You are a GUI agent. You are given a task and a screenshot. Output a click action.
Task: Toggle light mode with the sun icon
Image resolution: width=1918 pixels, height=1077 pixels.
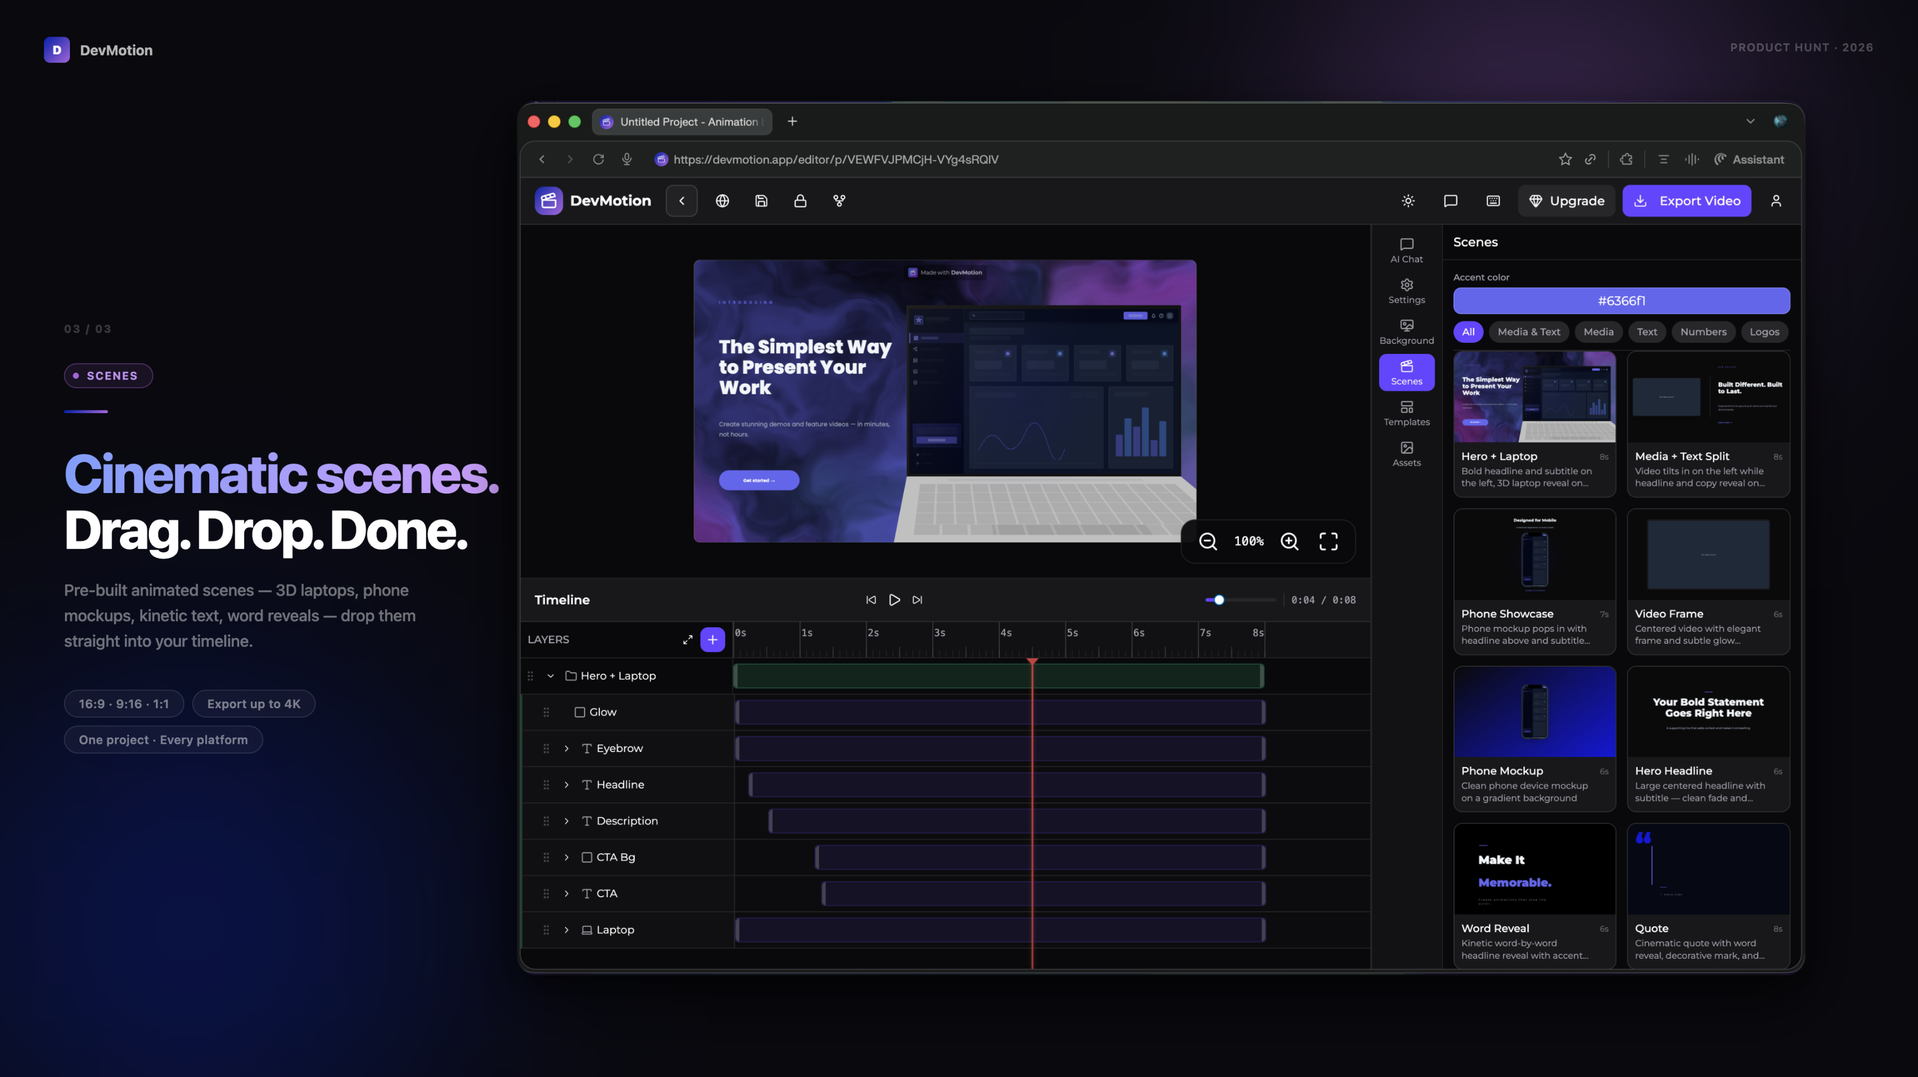pyautogui.click(x=1407, y=200)
